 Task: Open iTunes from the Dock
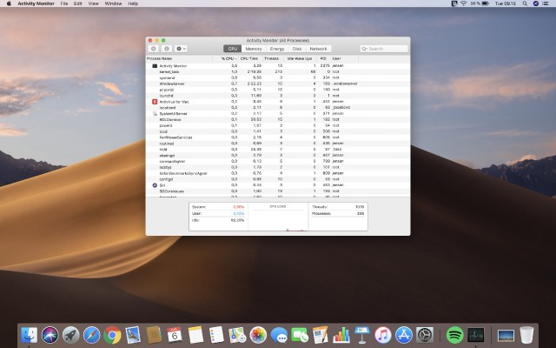(383, 335)
